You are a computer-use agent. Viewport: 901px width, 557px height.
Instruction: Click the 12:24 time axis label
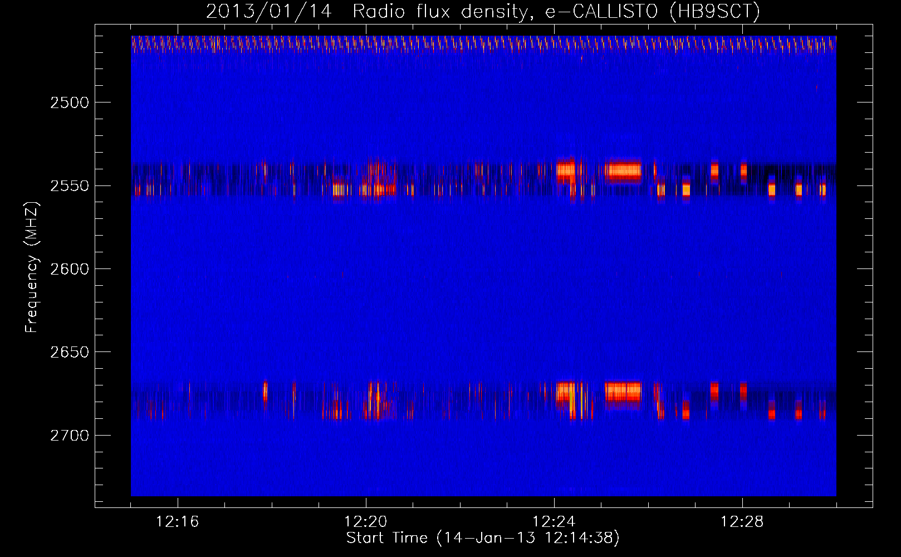click(554, 522)
